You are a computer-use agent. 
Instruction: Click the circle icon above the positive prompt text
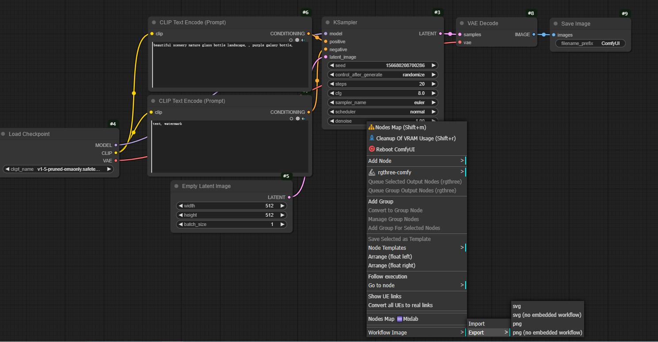tap(291, 40)
